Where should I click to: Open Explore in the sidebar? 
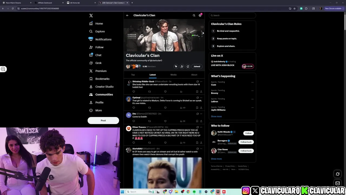pyautogui.click(x=97, y=31)
